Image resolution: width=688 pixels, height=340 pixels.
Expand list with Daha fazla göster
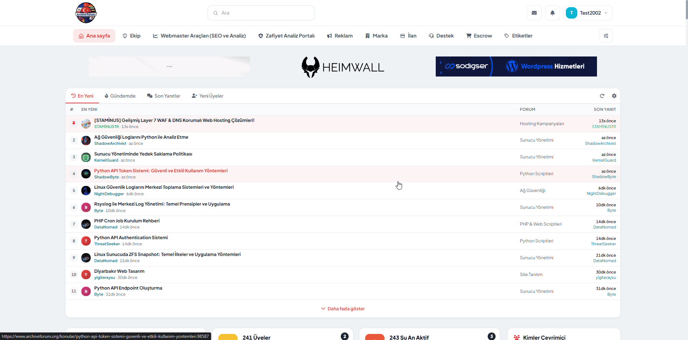point(343,309)
